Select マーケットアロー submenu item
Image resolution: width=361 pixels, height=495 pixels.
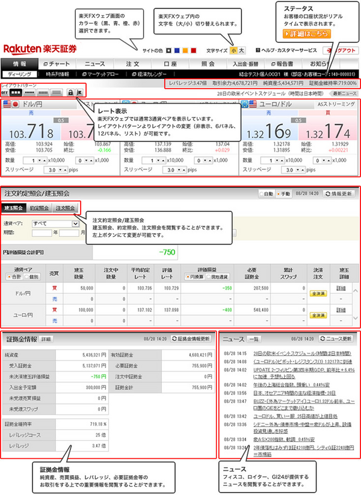click(100, 74)
